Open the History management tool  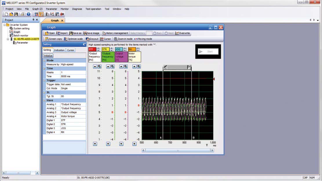[x=115, y=33]
